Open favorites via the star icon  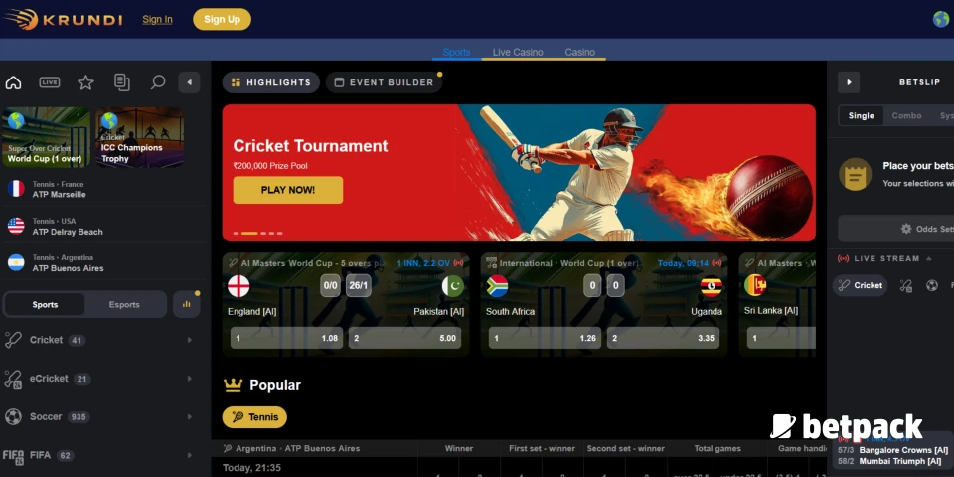(x=85, y=82)
